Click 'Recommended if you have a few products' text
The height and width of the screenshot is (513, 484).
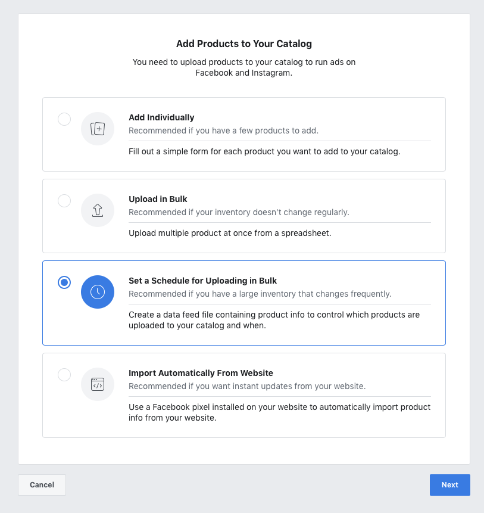point(223,130)
